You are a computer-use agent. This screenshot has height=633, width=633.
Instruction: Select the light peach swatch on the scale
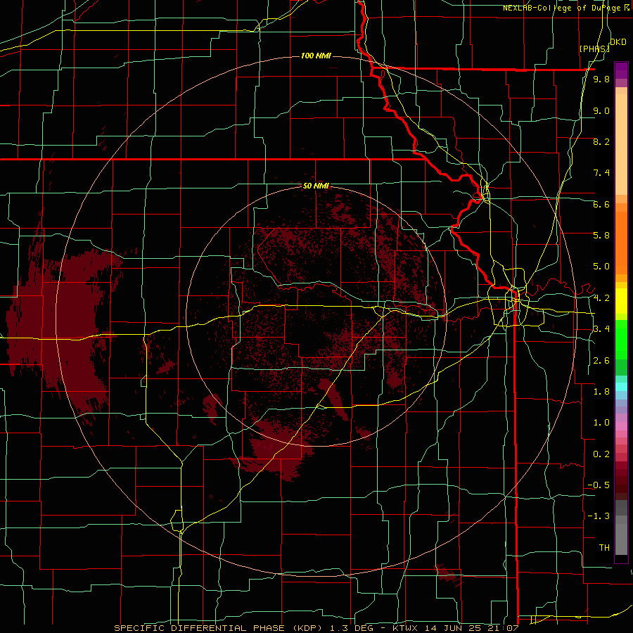tap(621, 144)
